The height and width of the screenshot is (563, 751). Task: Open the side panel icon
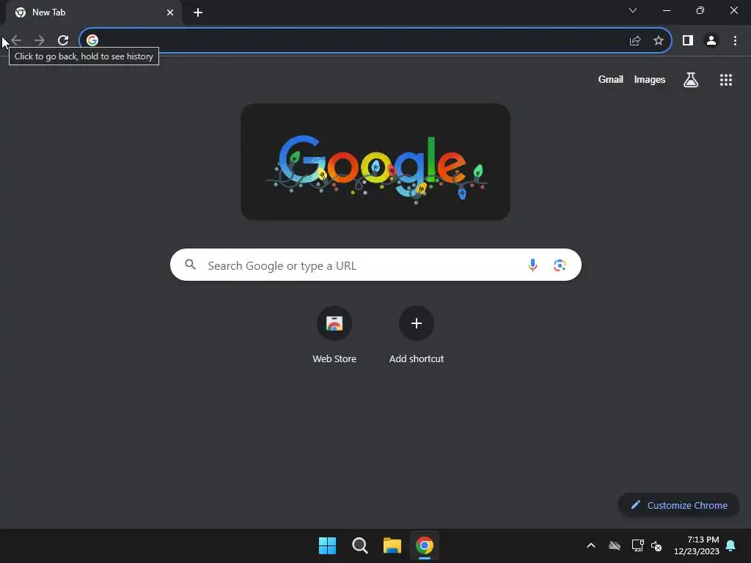pyautogui.click(x=688, y=41)
